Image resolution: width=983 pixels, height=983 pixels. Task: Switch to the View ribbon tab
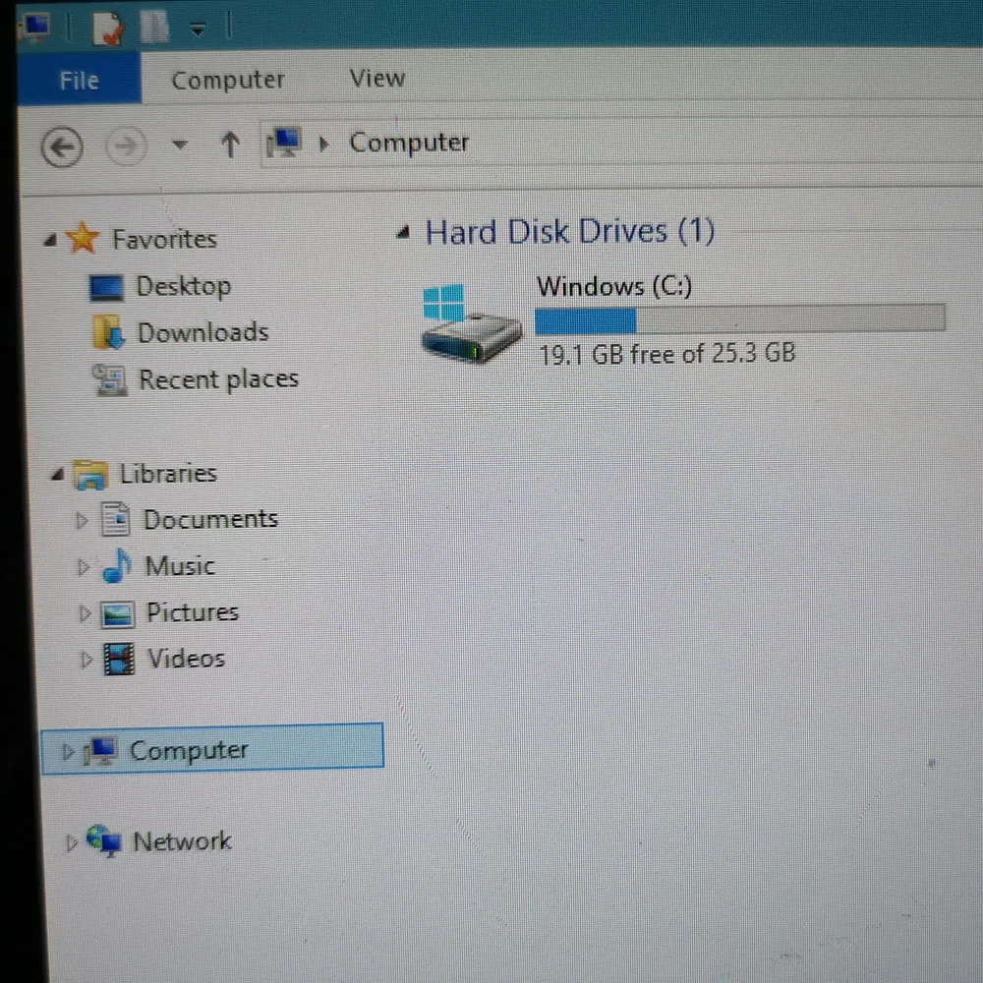point(376,79)
